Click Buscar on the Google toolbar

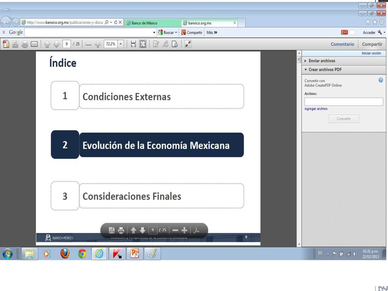click(x=166, y=33)
